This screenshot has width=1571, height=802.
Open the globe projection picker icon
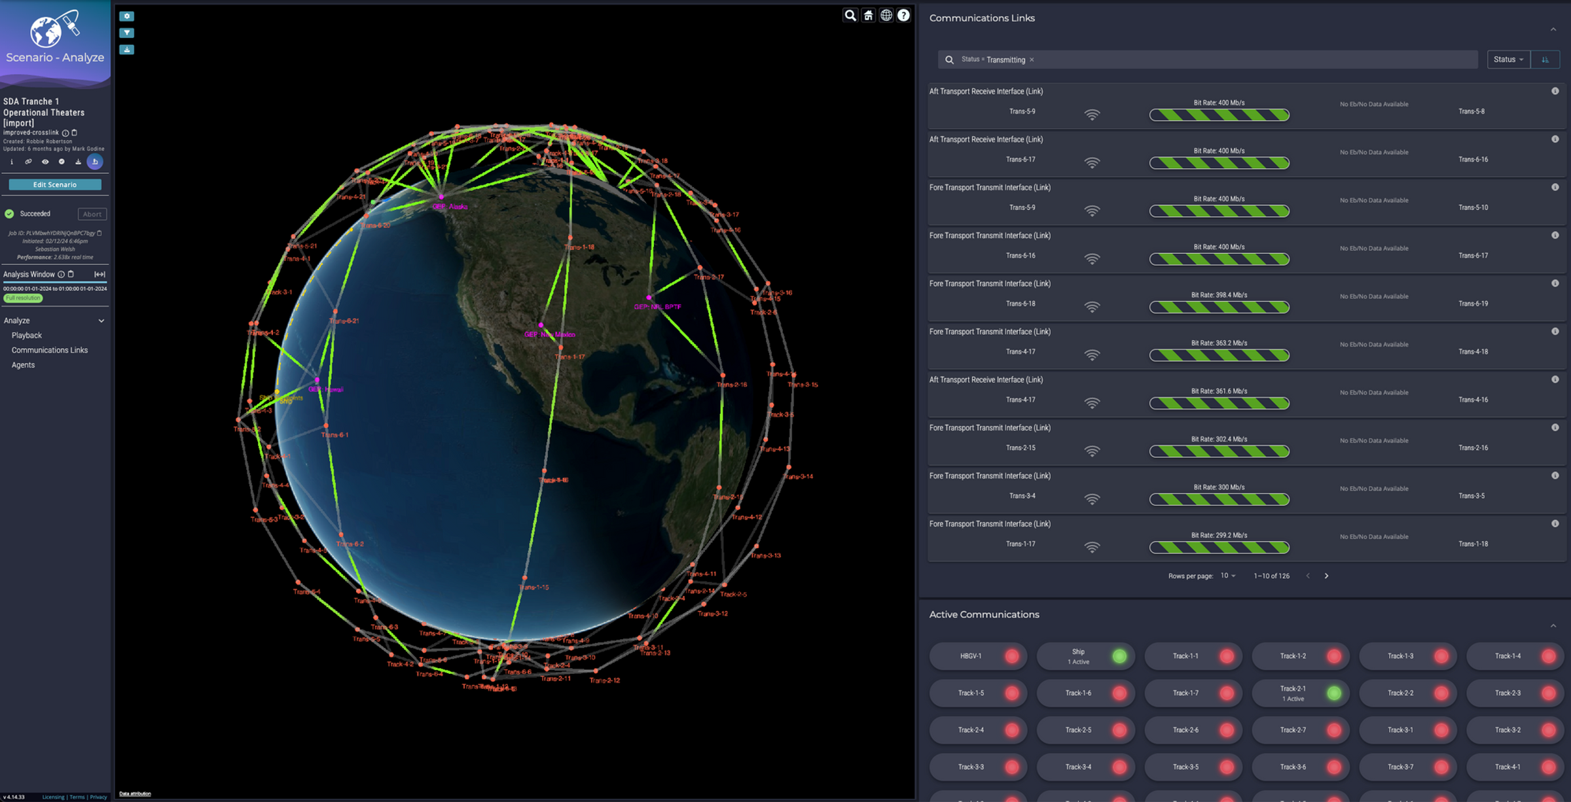coord(886,15)
